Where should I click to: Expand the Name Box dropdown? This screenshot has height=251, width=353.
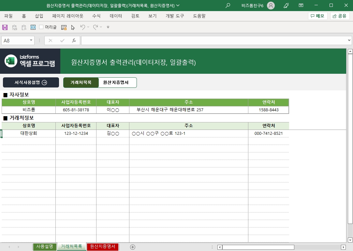[31, 40]
